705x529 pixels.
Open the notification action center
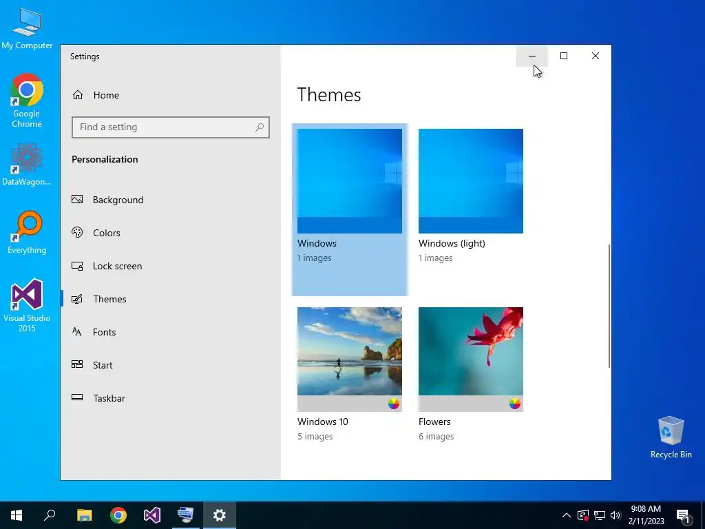[x=683, y=515]
